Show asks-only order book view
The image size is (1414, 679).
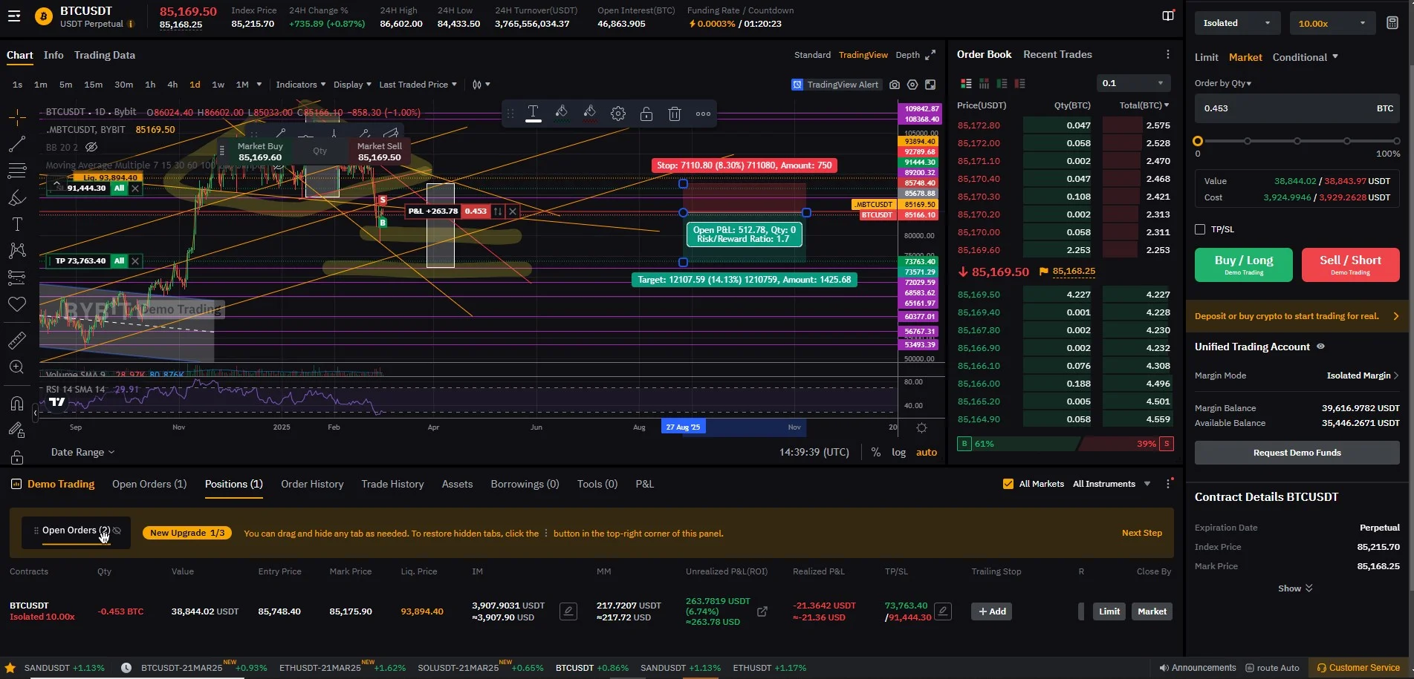point(1019,84)
